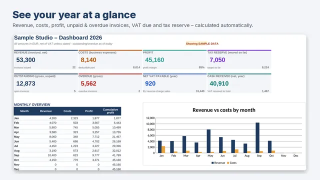
Task: Click the 'Revenue vs costs by month' chart title
Action: 224,110
